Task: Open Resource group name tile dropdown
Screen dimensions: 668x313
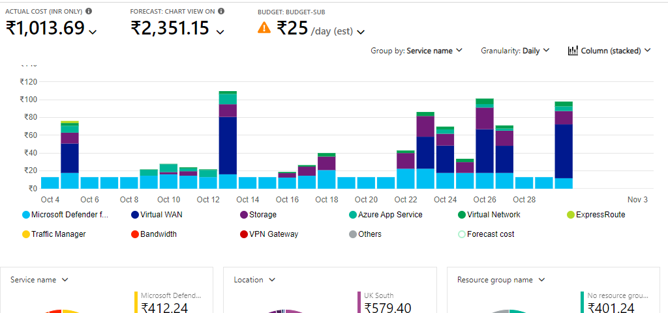Action: (501, 279)
